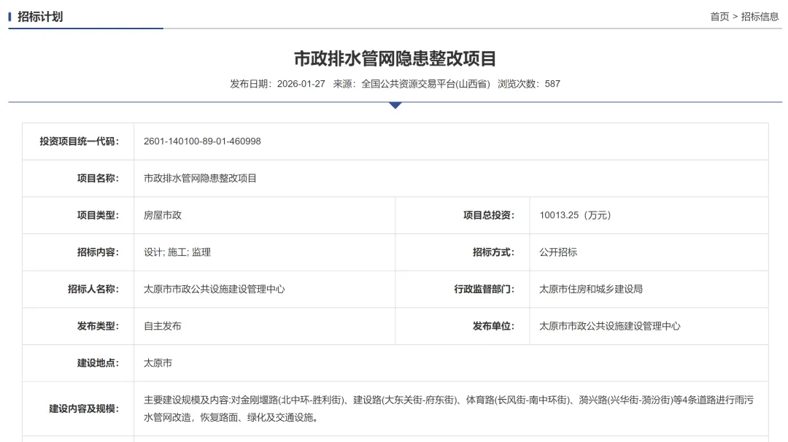Click the publish date 2026-01-27
Image resolution: width=788 pixels, height=442 pixels.
[x=301, y=84]
